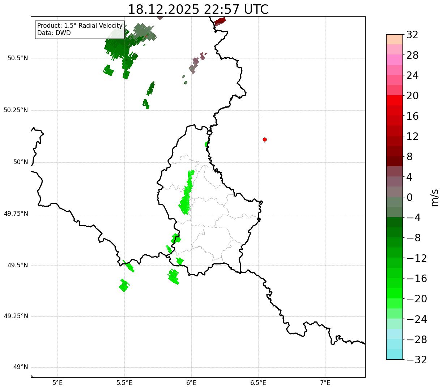
Task: Click the colorbar tick label 32
Action: 412,35
